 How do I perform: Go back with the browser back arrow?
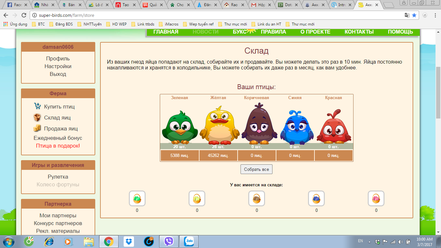click(6, 15)
